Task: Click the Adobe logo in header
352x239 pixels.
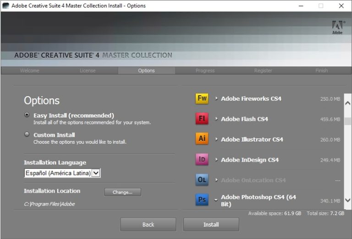Action: click(x=337, y=27)
